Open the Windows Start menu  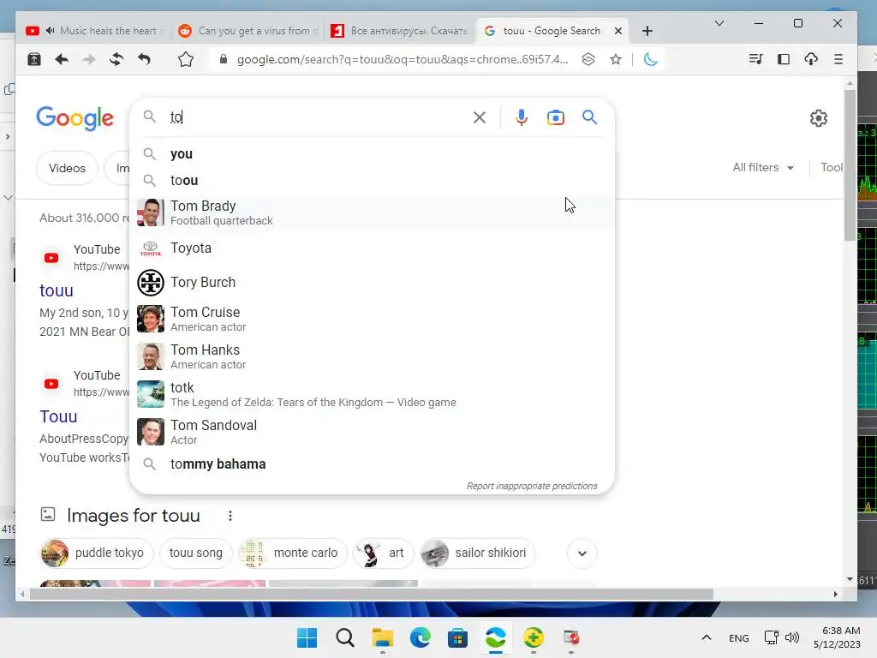pos(307,637)
